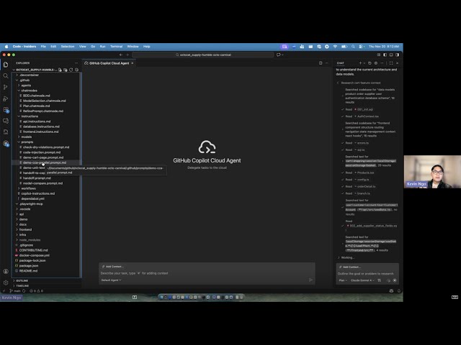
Task: Open docker-compose.yml file
Action: [35, 256]
